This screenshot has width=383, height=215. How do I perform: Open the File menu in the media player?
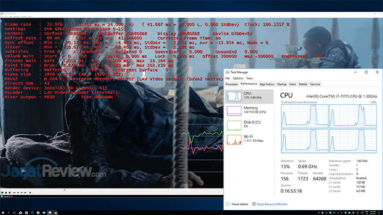(x=2, y=16)
